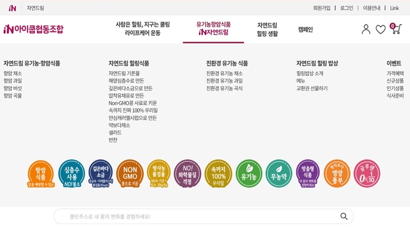Image resolution: width=410 pixels, height=241 pixels.
Task: Open 인기상품 link
Action: pos(395,89)
